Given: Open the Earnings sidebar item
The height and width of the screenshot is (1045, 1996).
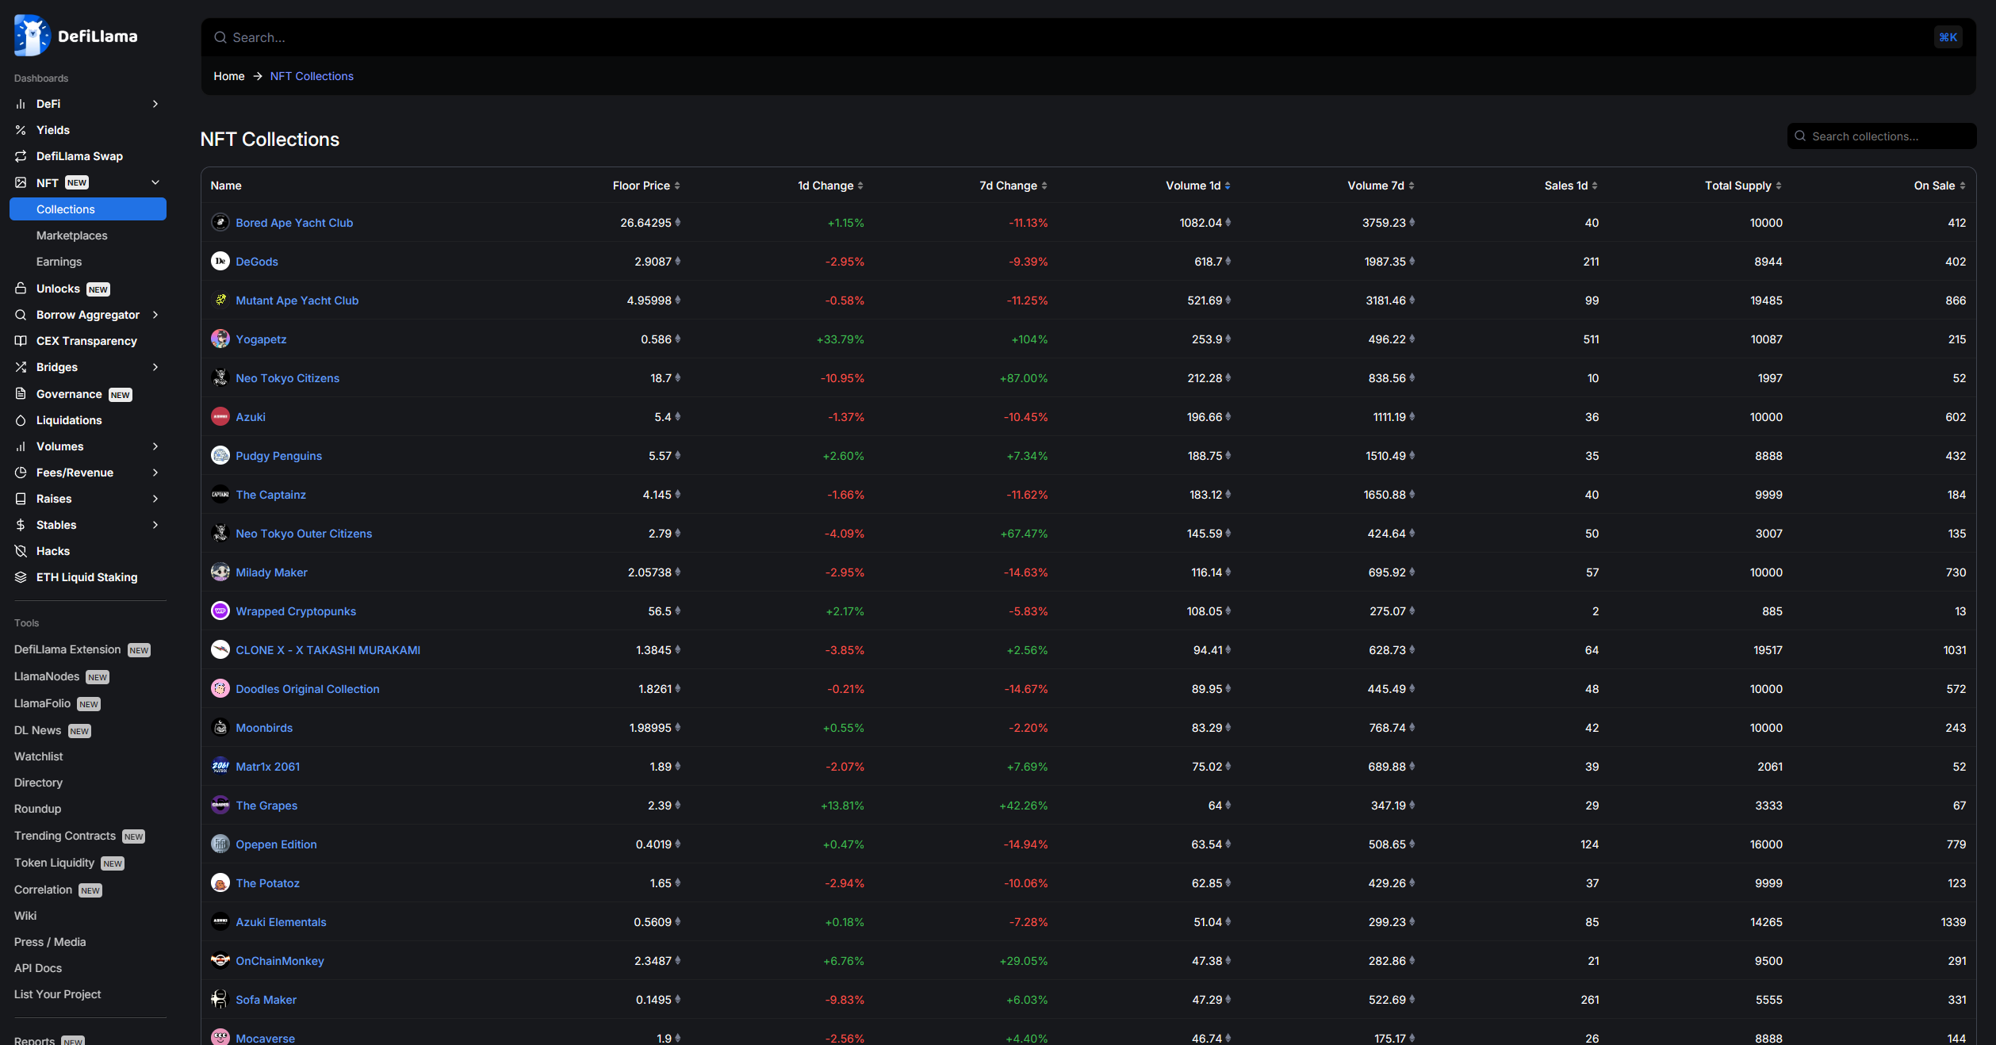Looking at the screenshot, I should point(59,262).
